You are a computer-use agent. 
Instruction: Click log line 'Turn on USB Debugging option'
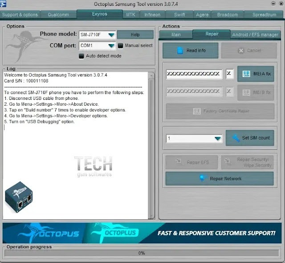(x=39, y=122)
